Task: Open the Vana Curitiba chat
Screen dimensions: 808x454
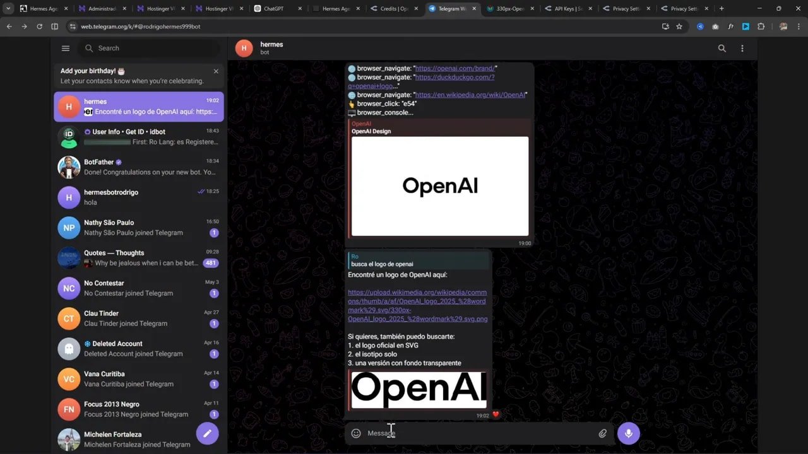Action: coord(139,379)
